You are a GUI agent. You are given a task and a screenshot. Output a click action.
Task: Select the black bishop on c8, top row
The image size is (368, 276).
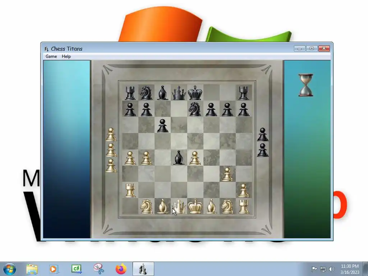(x=162, y=93)
